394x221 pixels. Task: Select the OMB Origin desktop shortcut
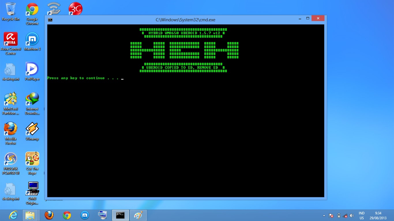(x=32, y=193)
